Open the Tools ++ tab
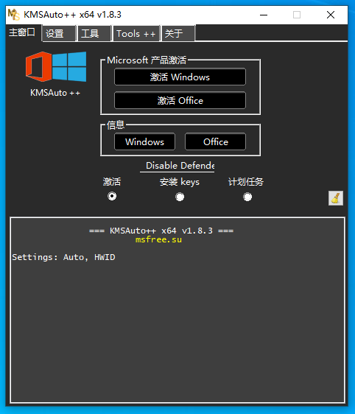 click(136, 34)
